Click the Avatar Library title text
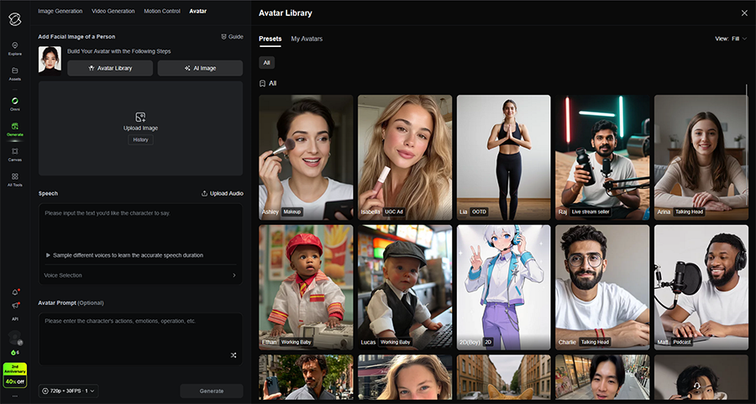The image size is (756, 404). [286, 13]
